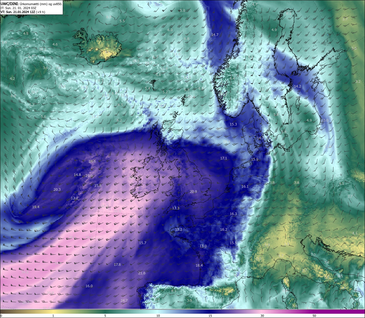Viewport: 365px width, 318px height.
Task: Click the map value 17.1 over the North Sea
Action: click(224, 158)
